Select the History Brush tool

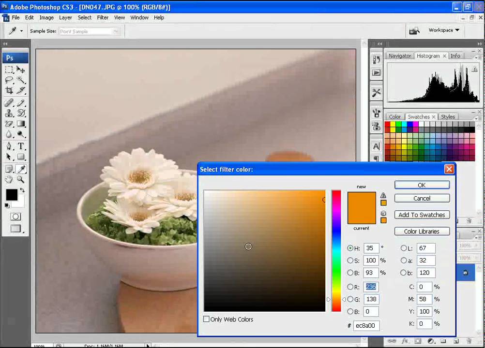click(x=21, y=113)
